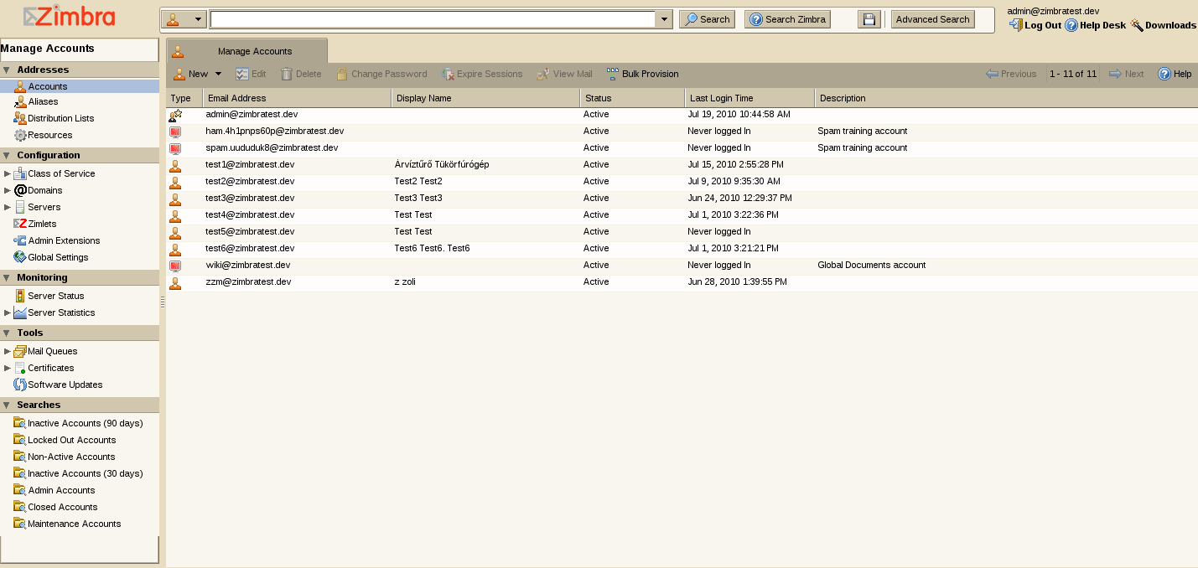Viewport: 1198px width, 568px height.
Task: Collapse the Addresses section
Action: click(x=7, y=70)
